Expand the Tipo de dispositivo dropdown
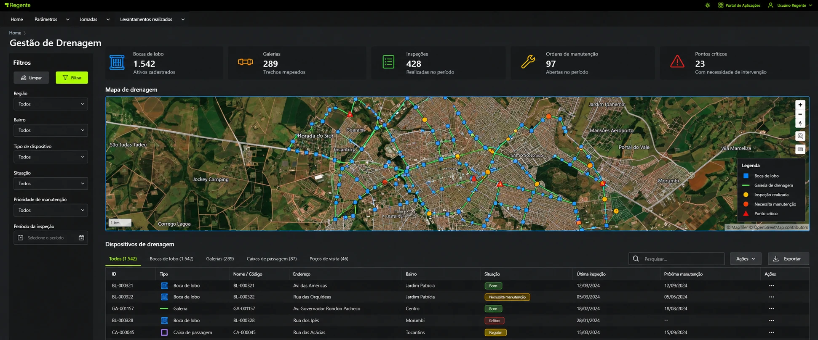 click(x=51, y=157)
